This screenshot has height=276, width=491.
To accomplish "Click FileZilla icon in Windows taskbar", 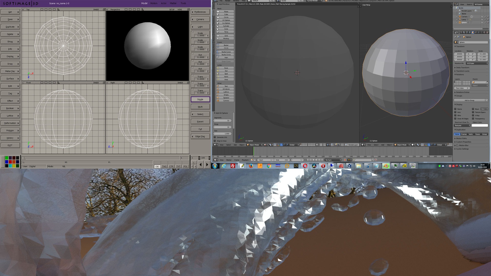I will coord(233,166).
